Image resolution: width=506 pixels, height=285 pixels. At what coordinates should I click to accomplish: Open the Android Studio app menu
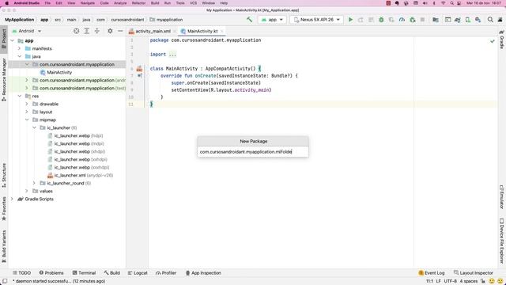pos(26,3)
